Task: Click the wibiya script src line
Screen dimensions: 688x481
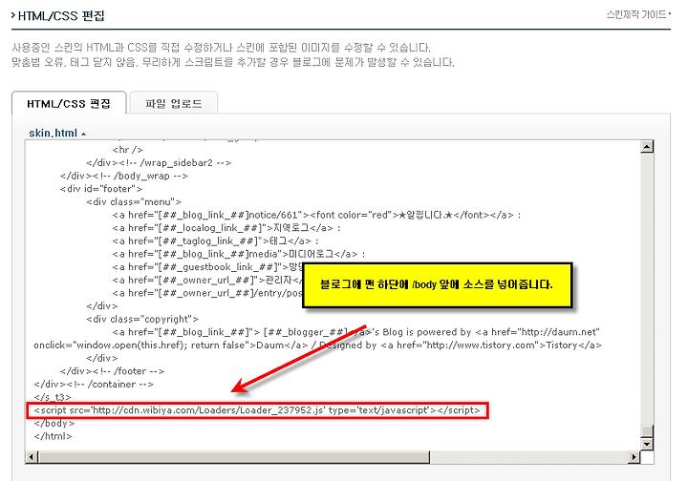Action: coord(257,410)
